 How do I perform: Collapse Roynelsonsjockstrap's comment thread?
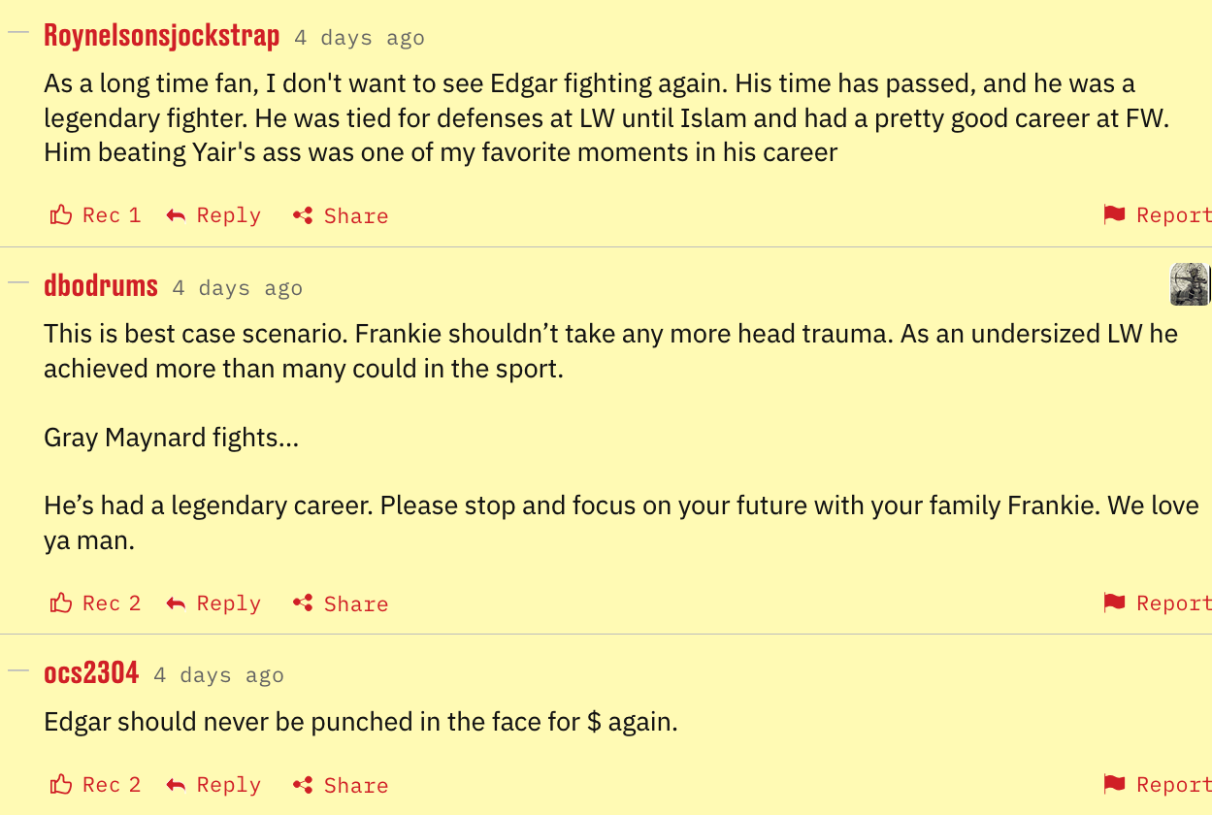(18, 32)
